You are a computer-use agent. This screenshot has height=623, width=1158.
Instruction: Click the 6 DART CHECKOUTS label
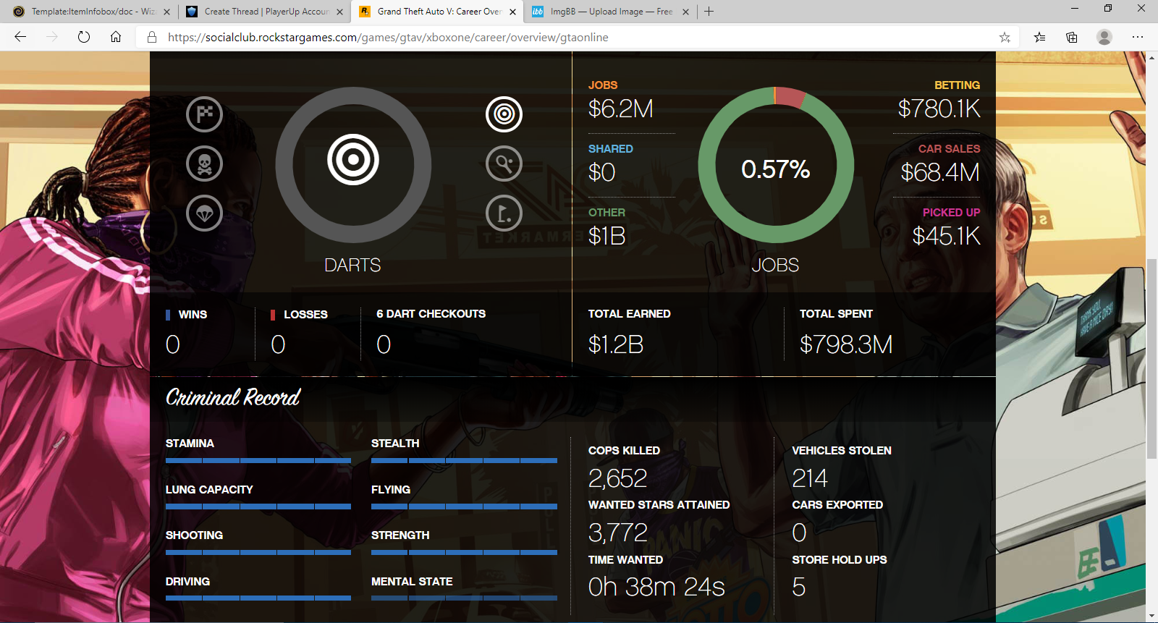tap(431, 314)
